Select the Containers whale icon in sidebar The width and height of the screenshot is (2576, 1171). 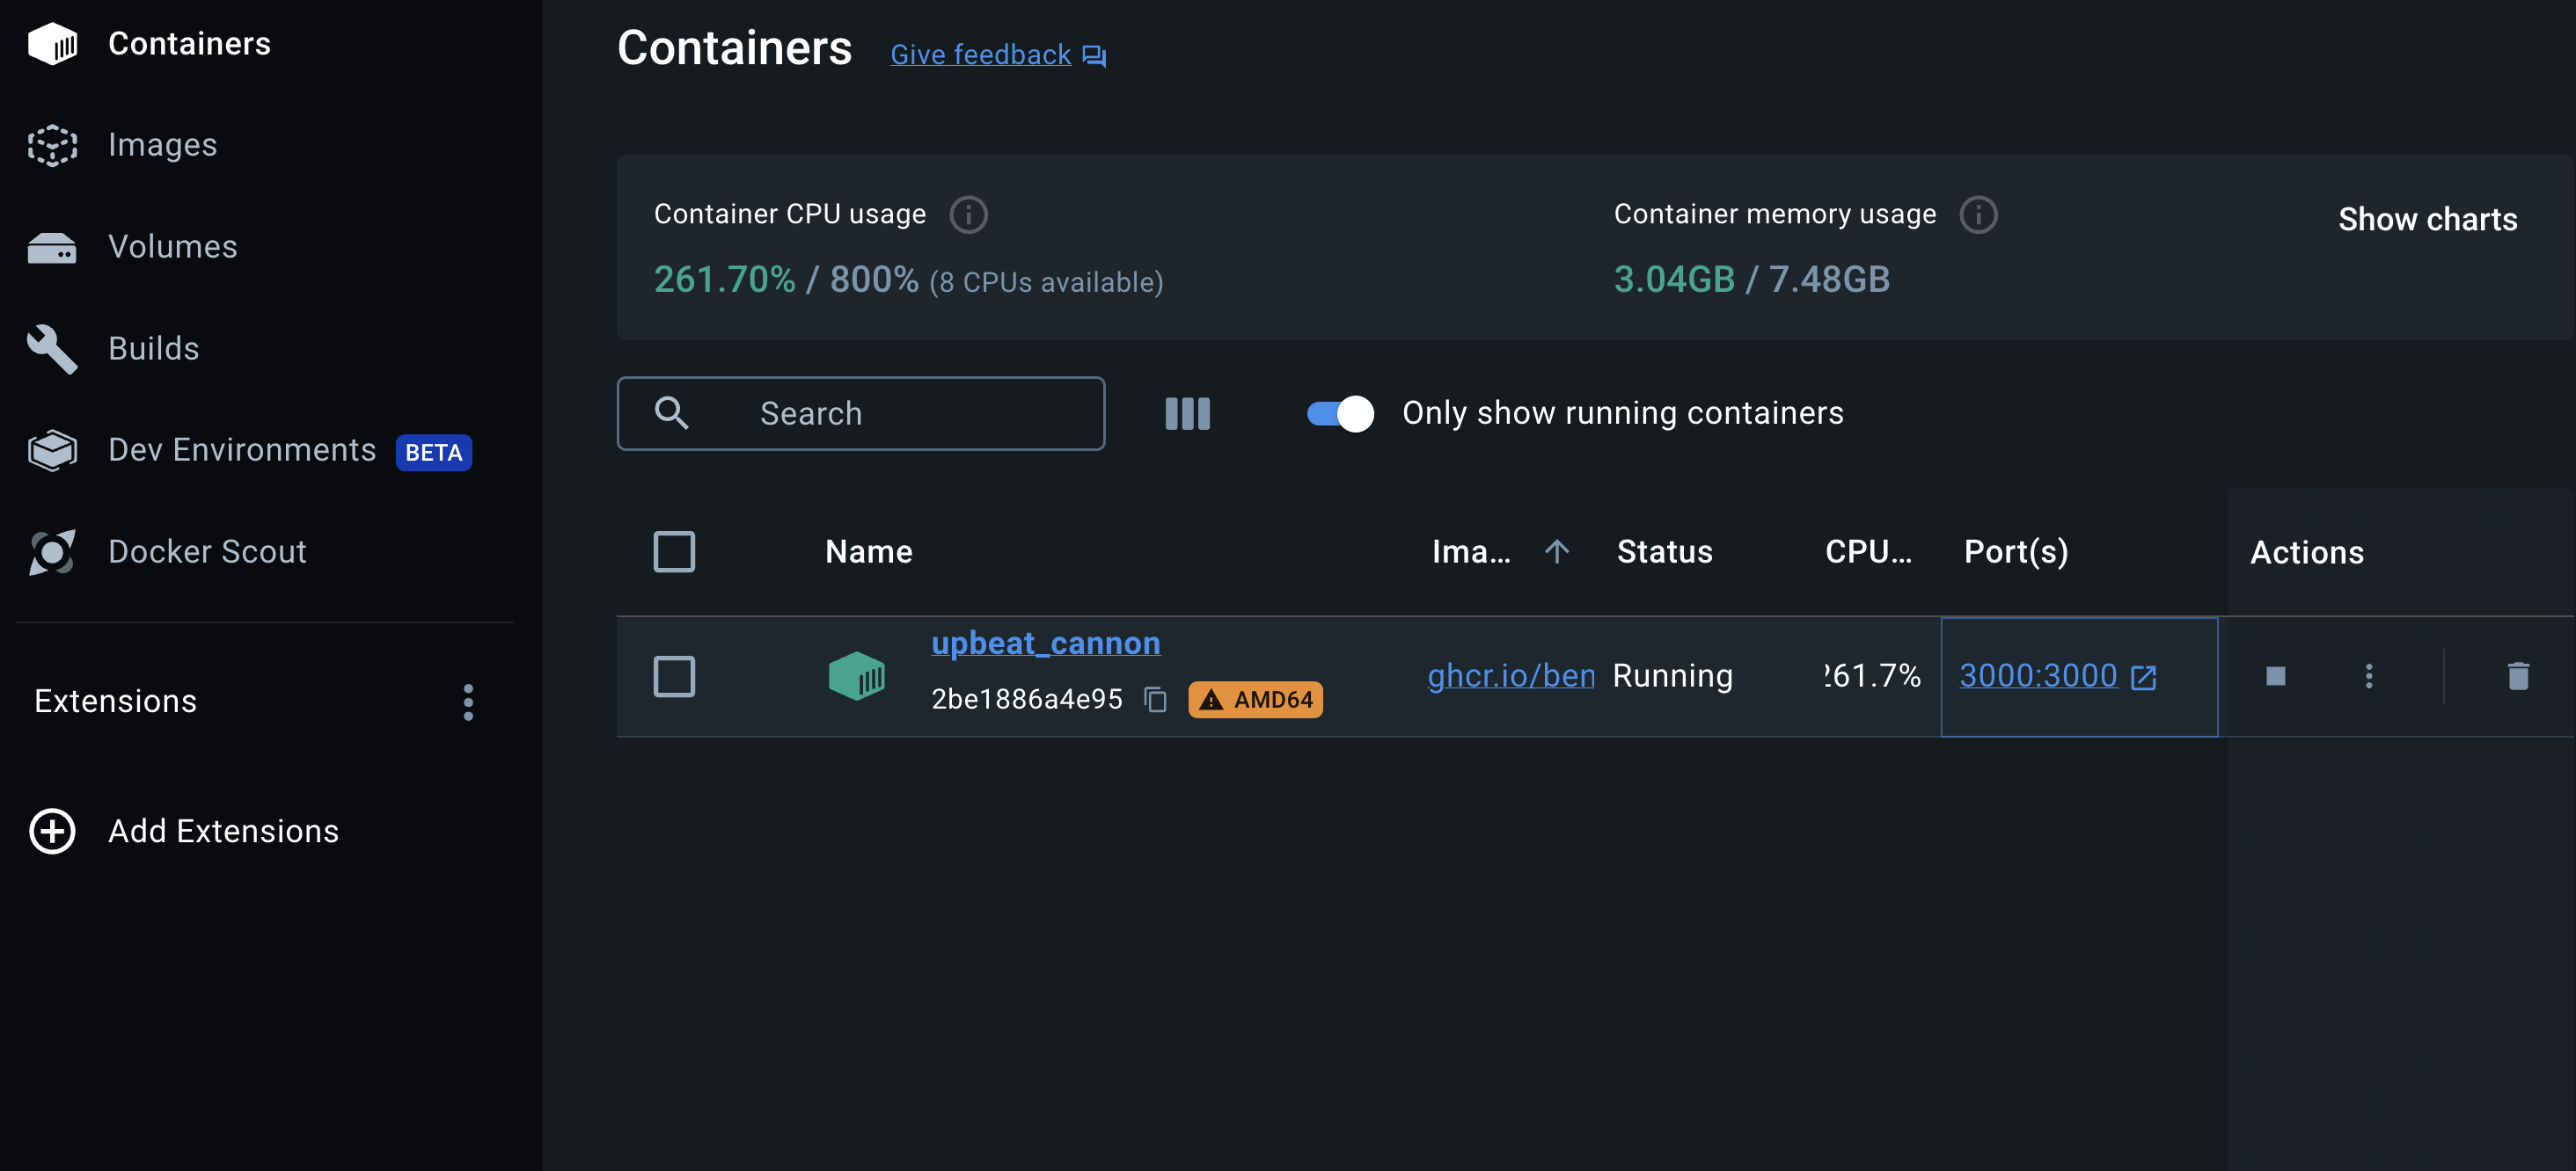52,43
